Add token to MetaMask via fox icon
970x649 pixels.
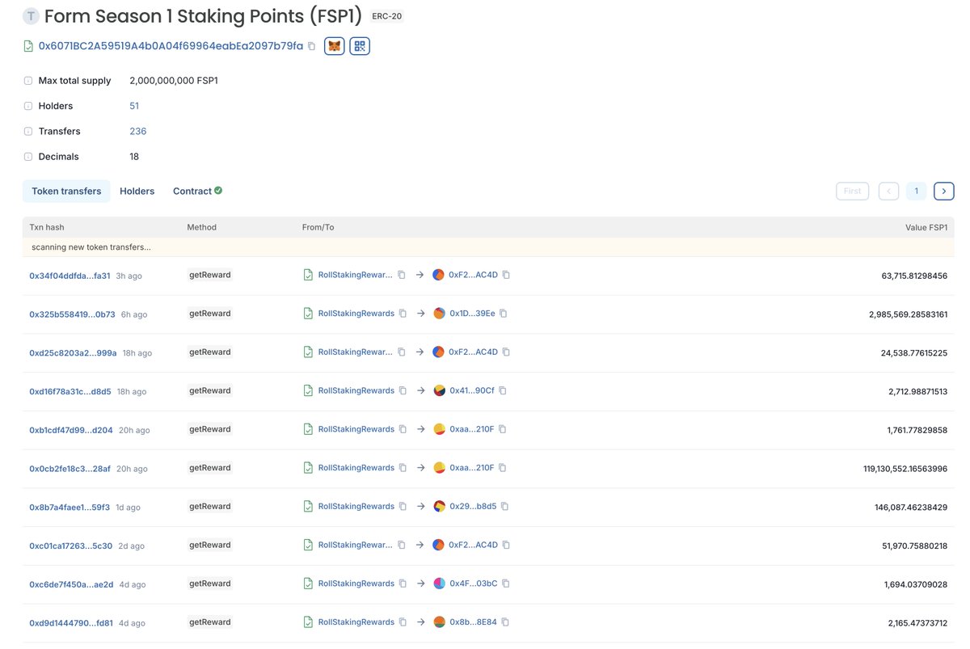(335, 46)
